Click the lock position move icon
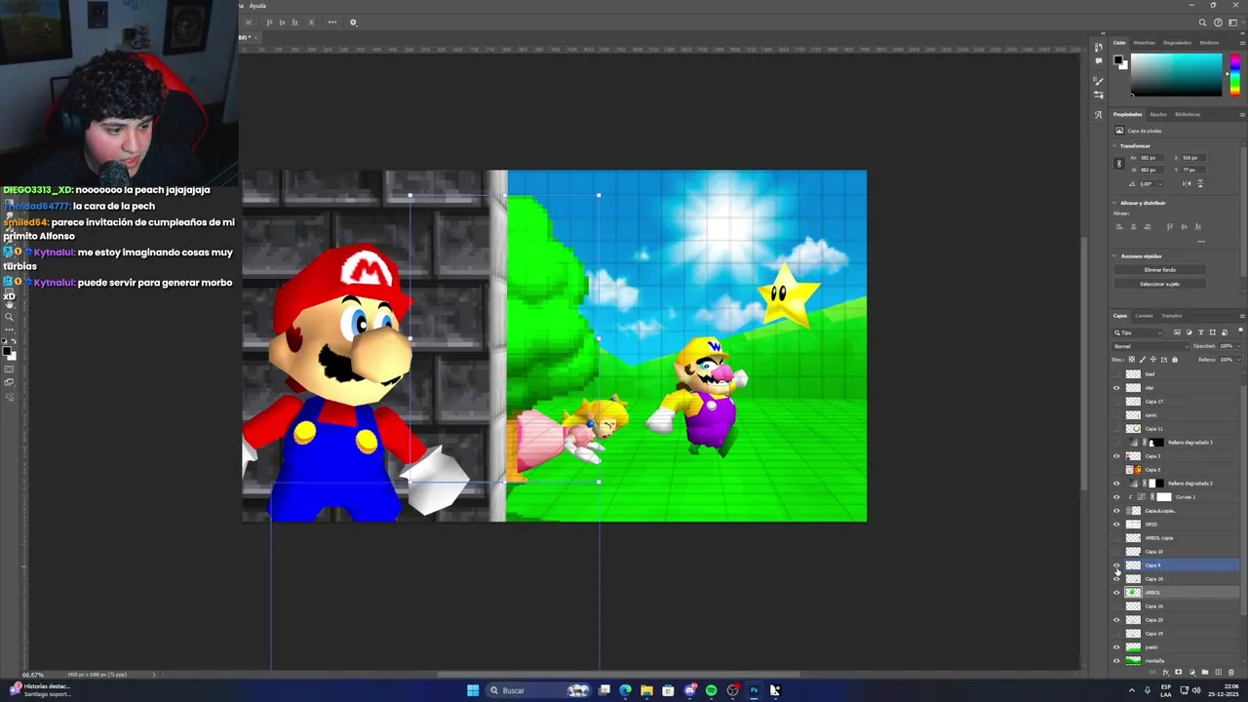This screenshot has width=1248, height=702. coord(1153,360)
